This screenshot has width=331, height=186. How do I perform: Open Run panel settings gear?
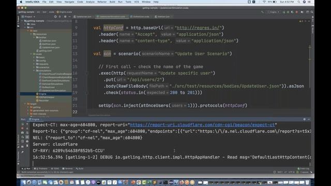305,119
